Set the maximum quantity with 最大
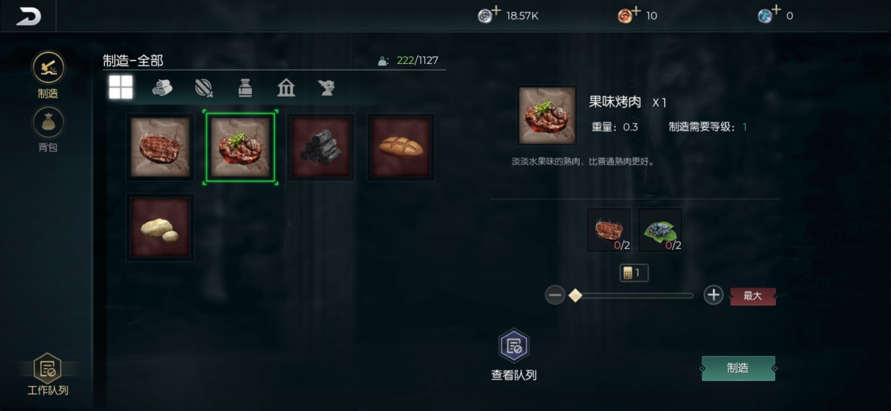891x411 pixels. [752, 296]
